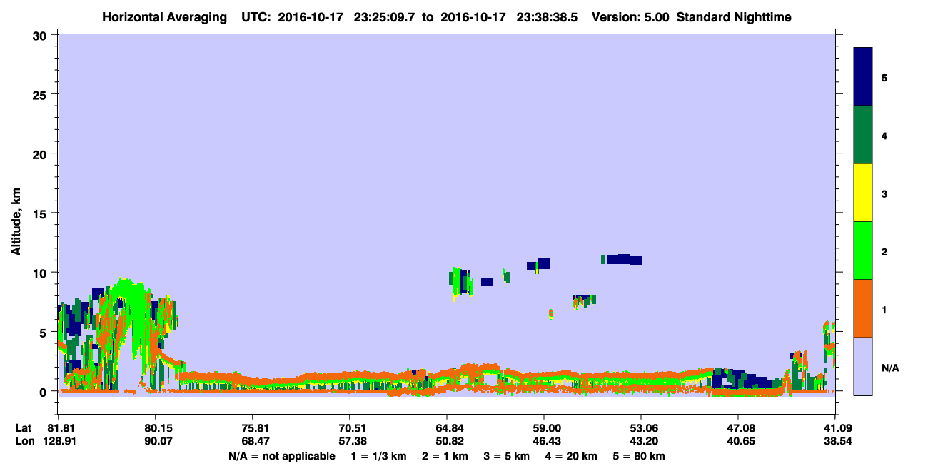Click the end time '23:38:38.5' in title

pos(549,16)
